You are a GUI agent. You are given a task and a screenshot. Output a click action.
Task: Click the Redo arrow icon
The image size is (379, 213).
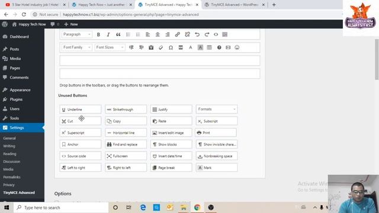click(x=207, y=34)
